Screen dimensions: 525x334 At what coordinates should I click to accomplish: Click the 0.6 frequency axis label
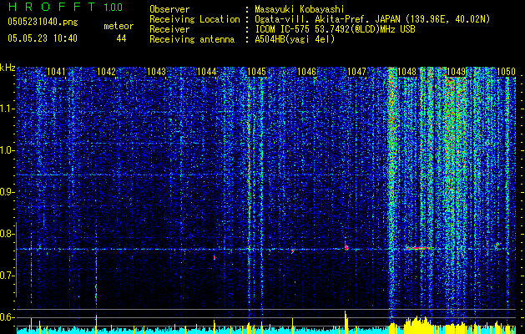[8, 317]
